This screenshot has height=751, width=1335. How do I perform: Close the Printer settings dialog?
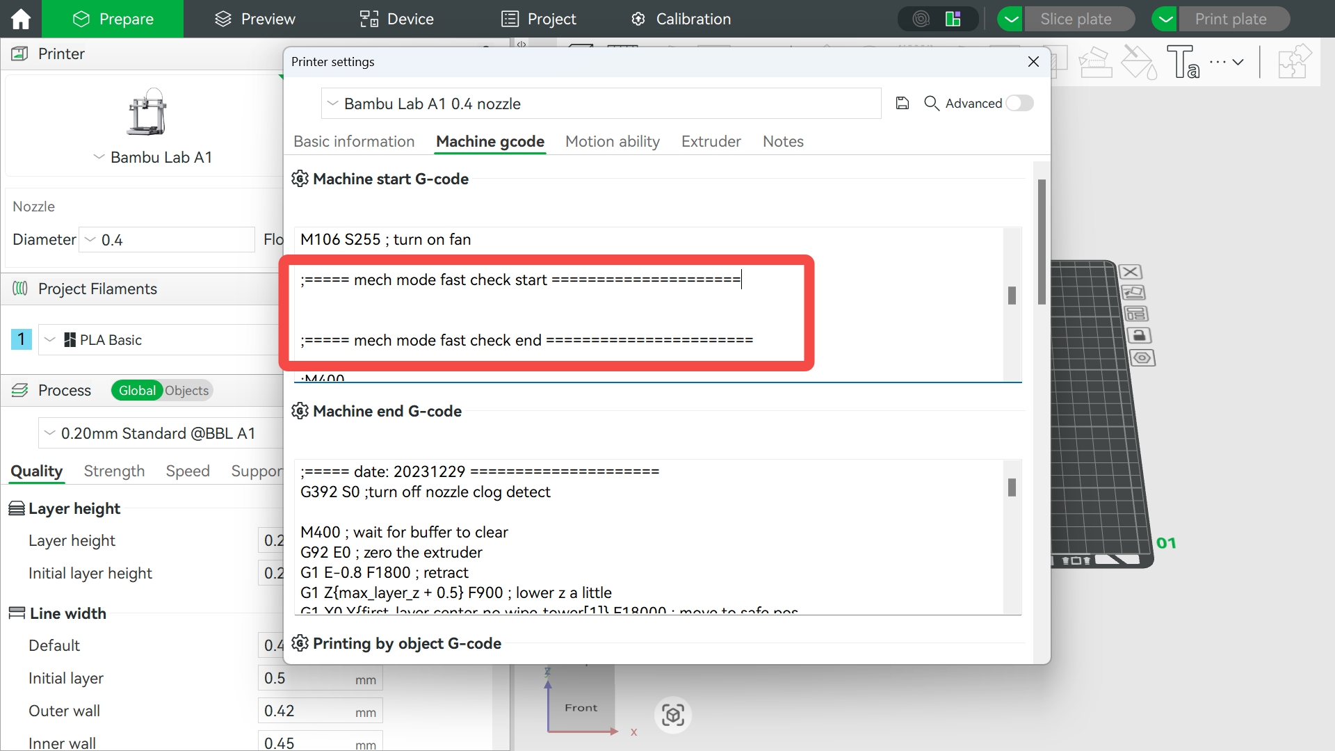[1033, 62]
